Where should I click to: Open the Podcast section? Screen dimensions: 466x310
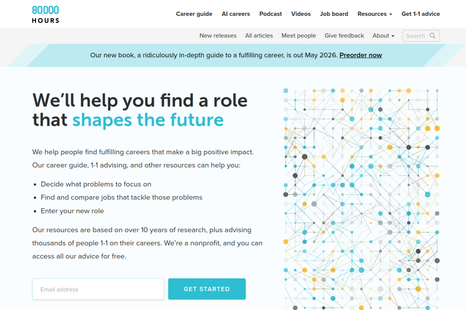click(x=270, y=14)
